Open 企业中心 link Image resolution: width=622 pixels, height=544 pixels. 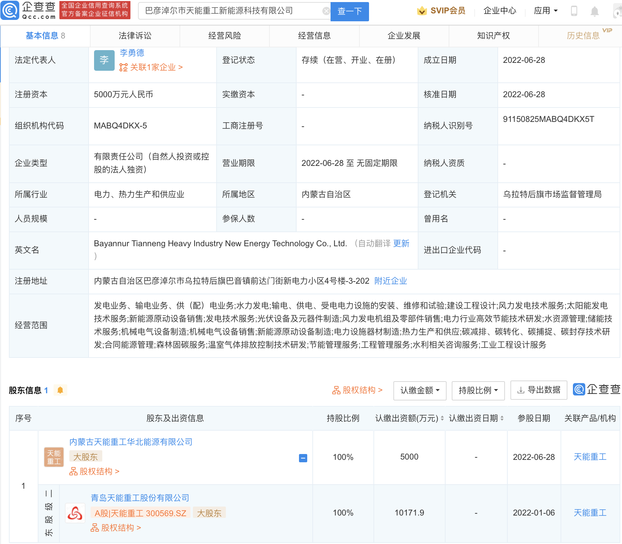pos(499,11)
